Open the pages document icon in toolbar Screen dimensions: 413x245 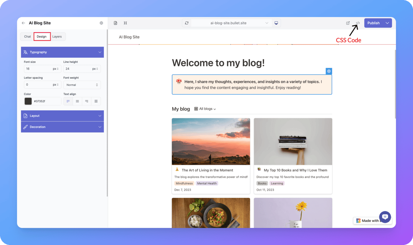tap(115, 23)
